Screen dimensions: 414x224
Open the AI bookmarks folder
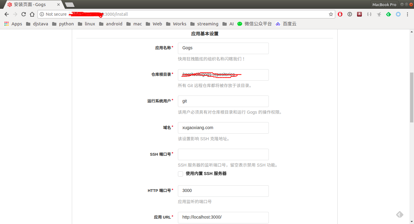coord(228,24)
